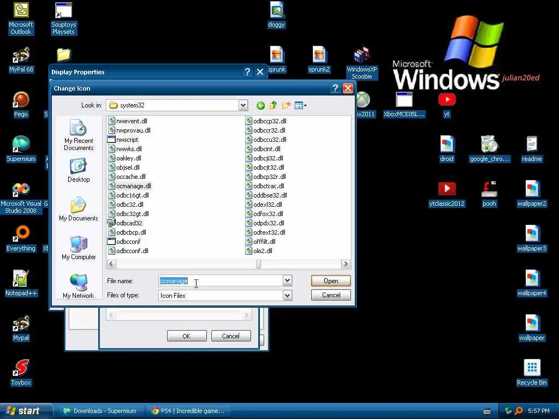Viewport: 559px width, 419px height.
Task: Select the file objsel.dll
Action: tap(124, 167)
